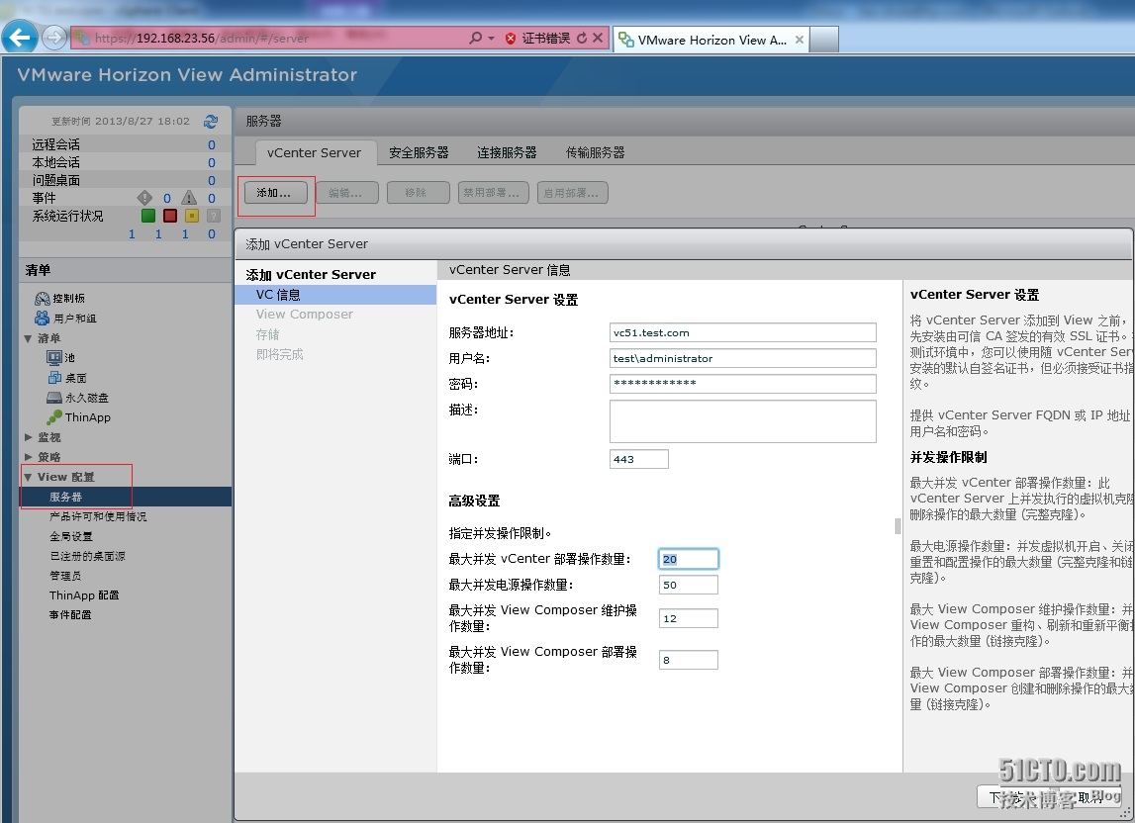Select 存储 wizard step
Viewport: 1135px width, 823px height.
pyautogui.click(x=267, y=334)
